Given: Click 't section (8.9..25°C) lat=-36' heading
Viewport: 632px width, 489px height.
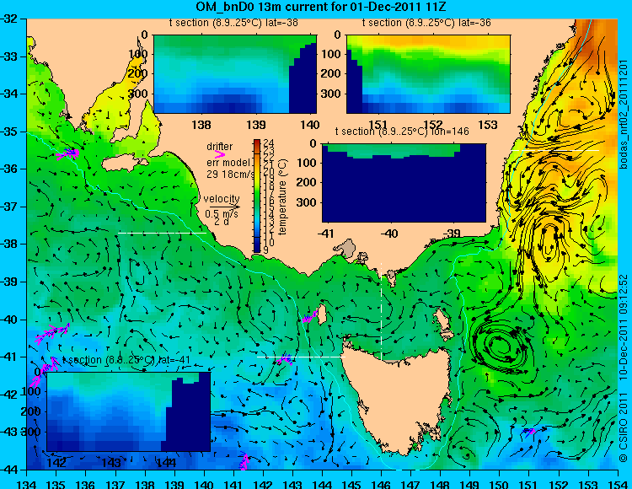Looking at the screenshot, I should tap(426, 23).
